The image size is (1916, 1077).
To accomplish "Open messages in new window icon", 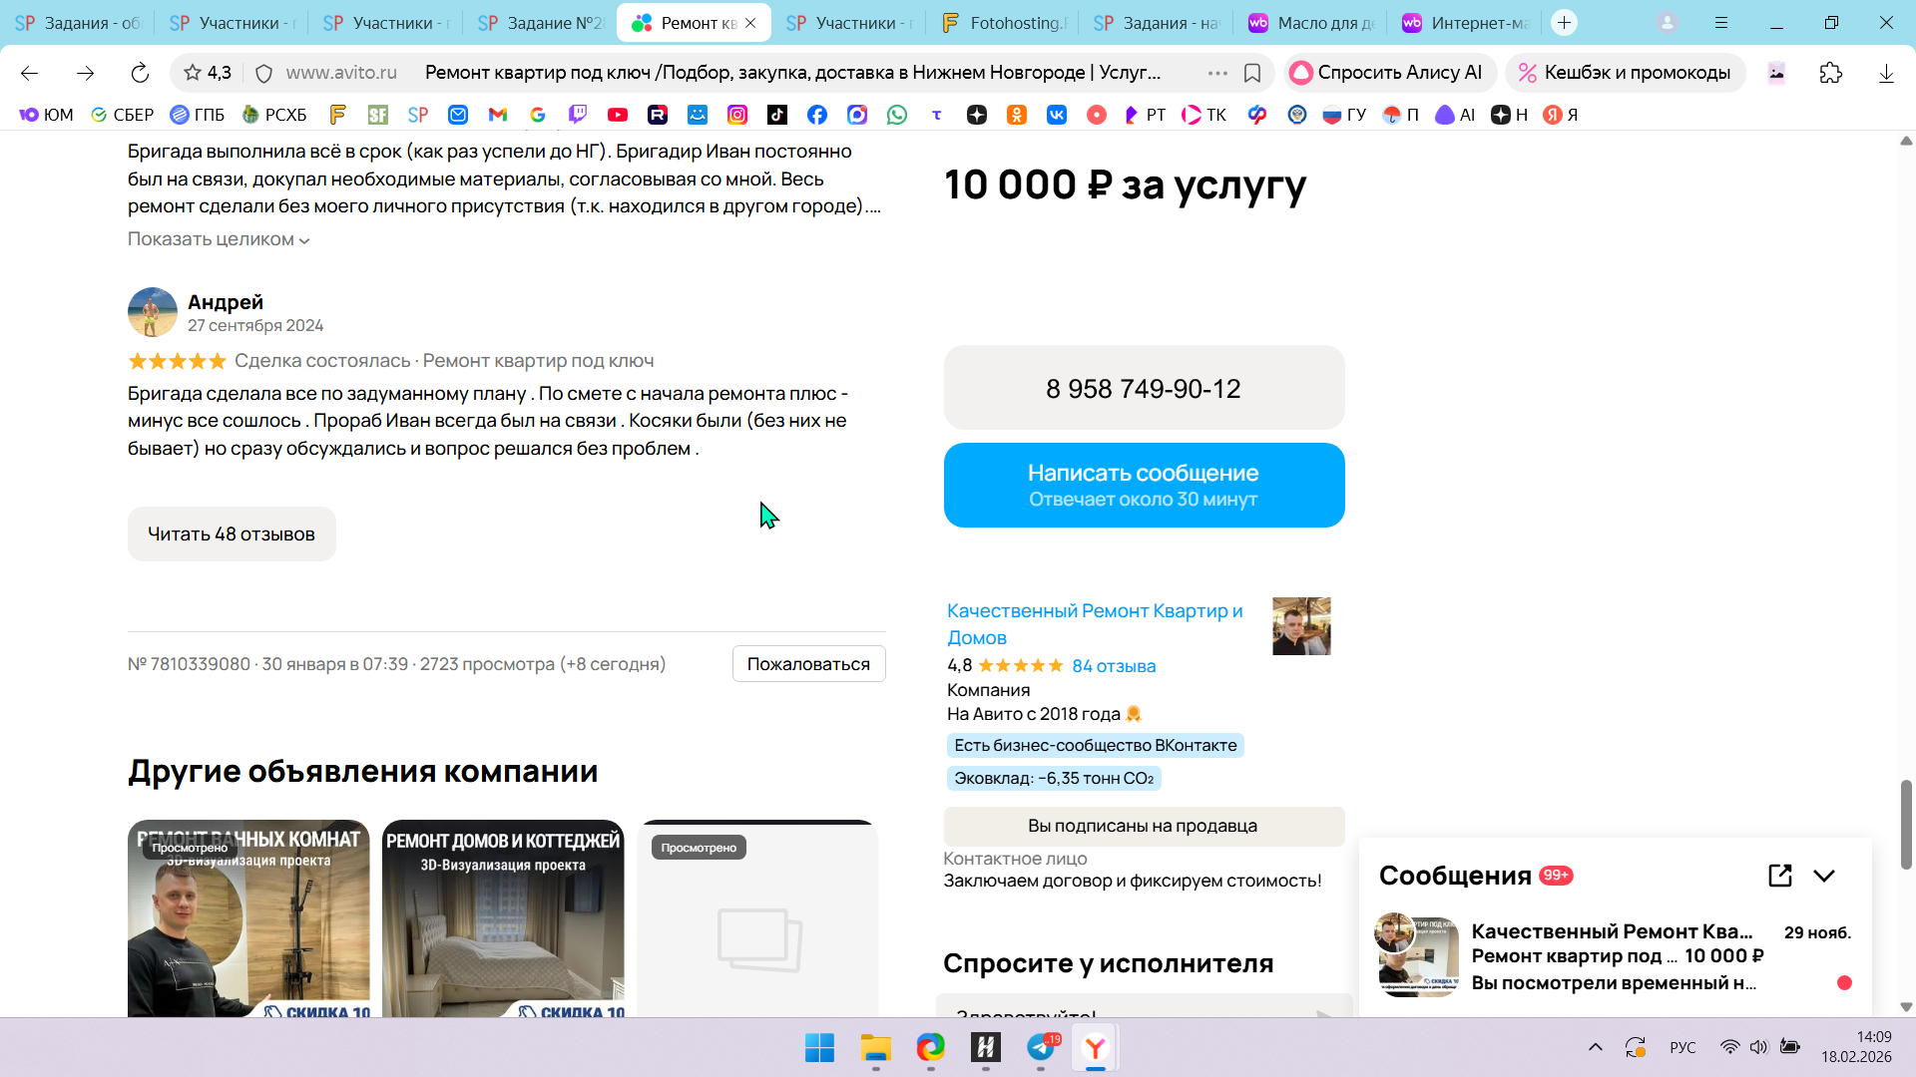I will [1779, 876].
